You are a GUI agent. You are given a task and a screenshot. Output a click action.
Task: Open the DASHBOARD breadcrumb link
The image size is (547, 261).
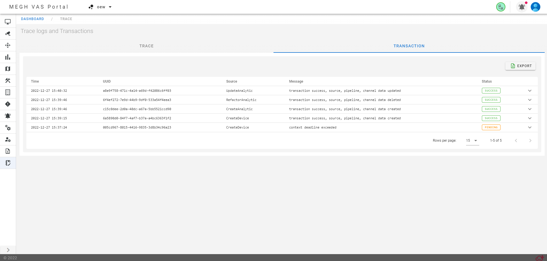click(32, 19)
